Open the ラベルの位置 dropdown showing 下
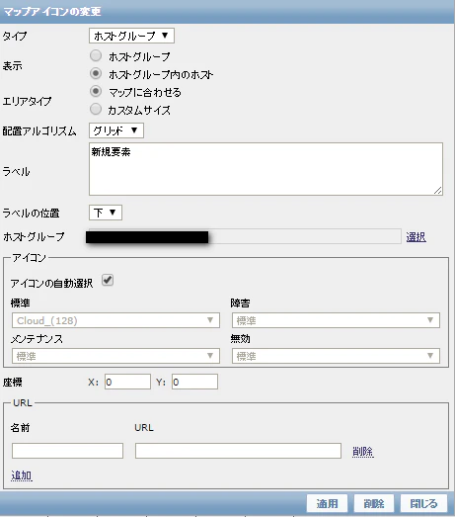This screenshot has width=455, height=517. click(x=106, y=213)
